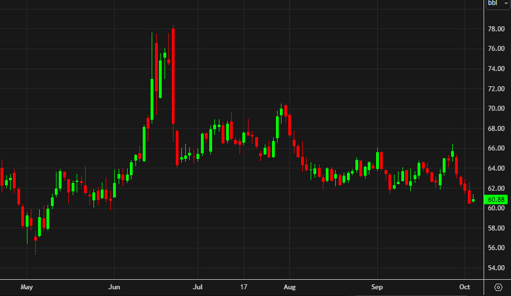Click the Sep time axis label
Image resolution: width=511 pixels, height=296 pixels.
point(377,287)
